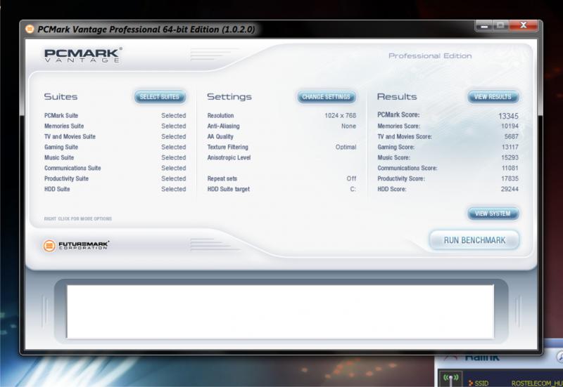Image resolution: width=563 pixels, height=387 pixels.
Task: Click the Anti-Aliasing value None
Action: (348, 126)
